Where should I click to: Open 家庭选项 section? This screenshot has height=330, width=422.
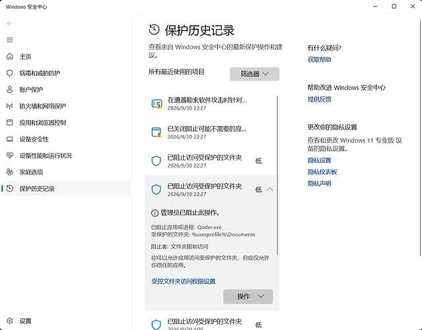65,172
